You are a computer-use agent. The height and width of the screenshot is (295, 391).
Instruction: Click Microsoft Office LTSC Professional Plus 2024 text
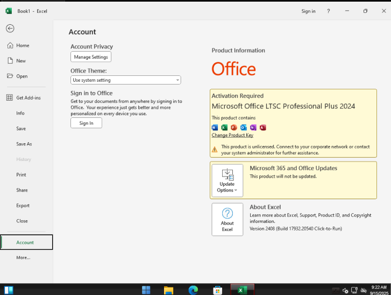pos(283,107)
